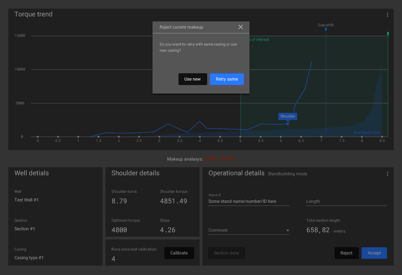The height and width of the screenshot is (275, 402).
Task: Click the total section length 658,82
Action: pyautogui.click(x=318, y=230)
